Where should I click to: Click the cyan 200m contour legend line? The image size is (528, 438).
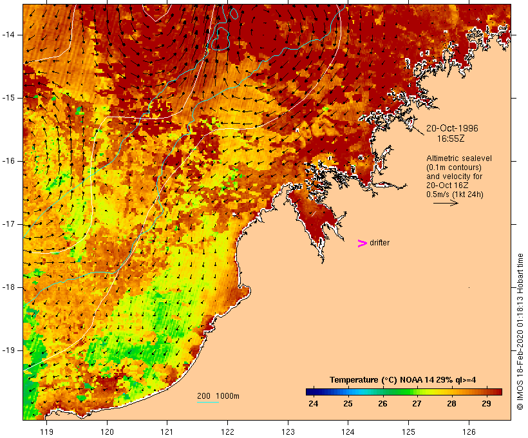click(x=208, y=402)
